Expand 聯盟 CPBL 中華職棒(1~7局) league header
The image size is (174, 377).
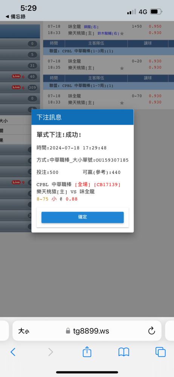[108, 86]
